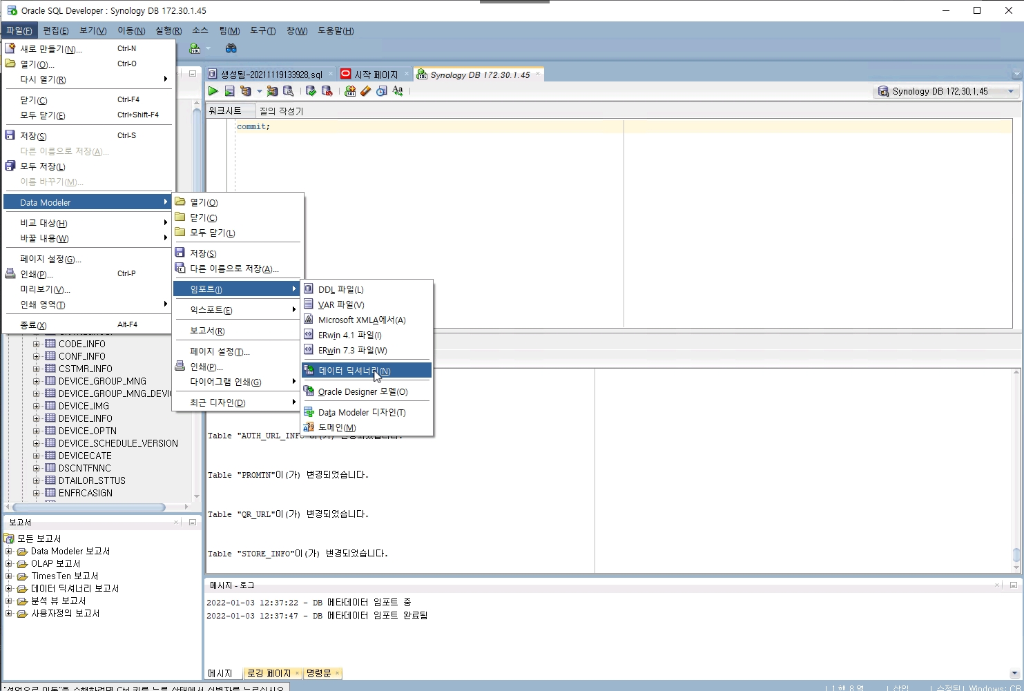This screenshot has height=691, width=1024.
Task: Switch to 로깅 페이지 at the bottom
Action: pyautogui.click(x=269, y=673)
